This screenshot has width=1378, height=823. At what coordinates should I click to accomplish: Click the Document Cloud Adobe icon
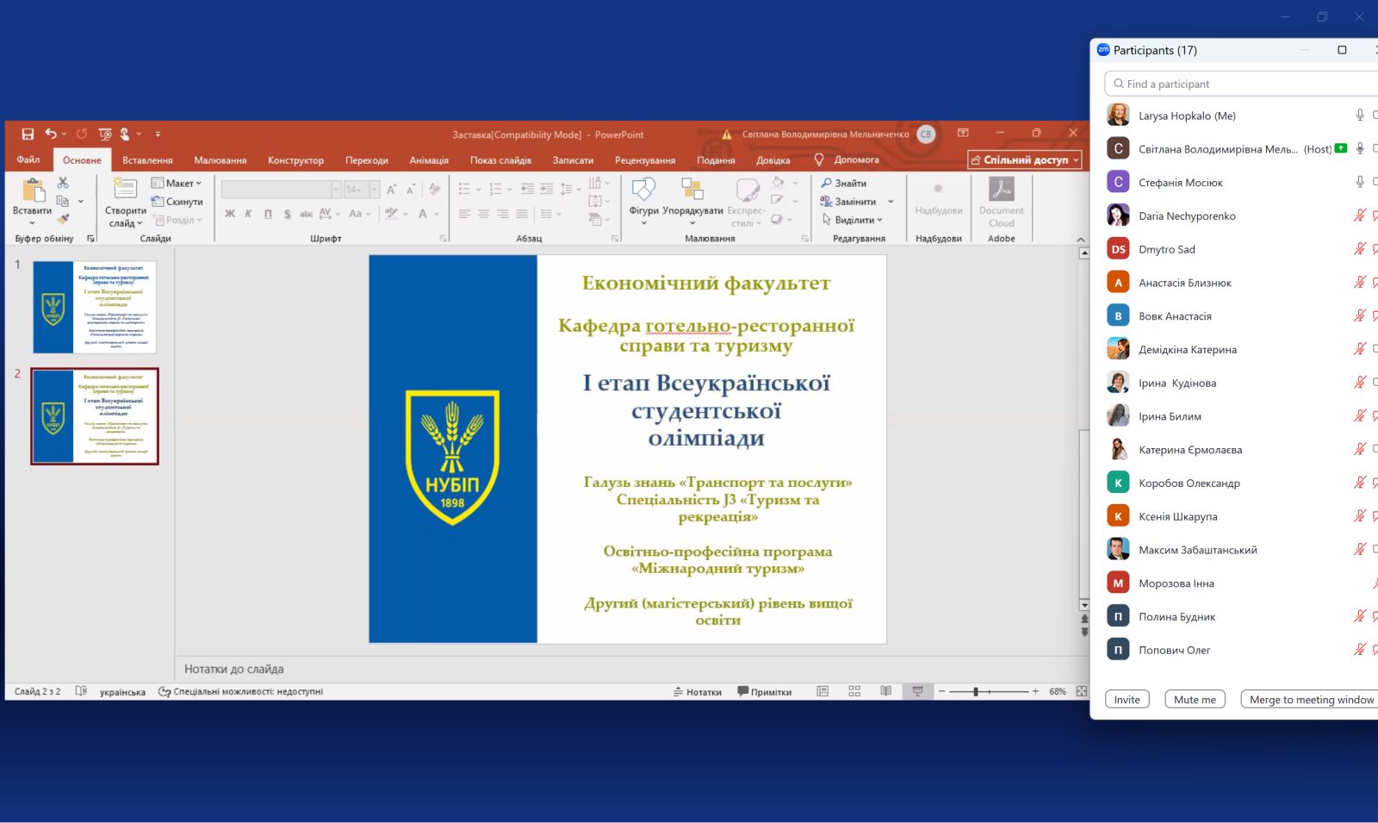pyautogui.click(x=1001, y=189)
